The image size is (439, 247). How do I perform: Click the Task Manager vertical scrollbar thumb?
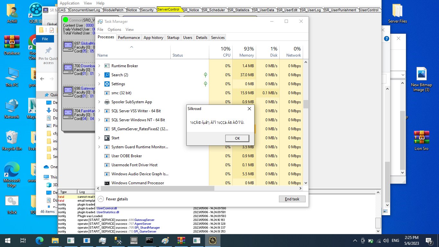(x=306, y=104)
